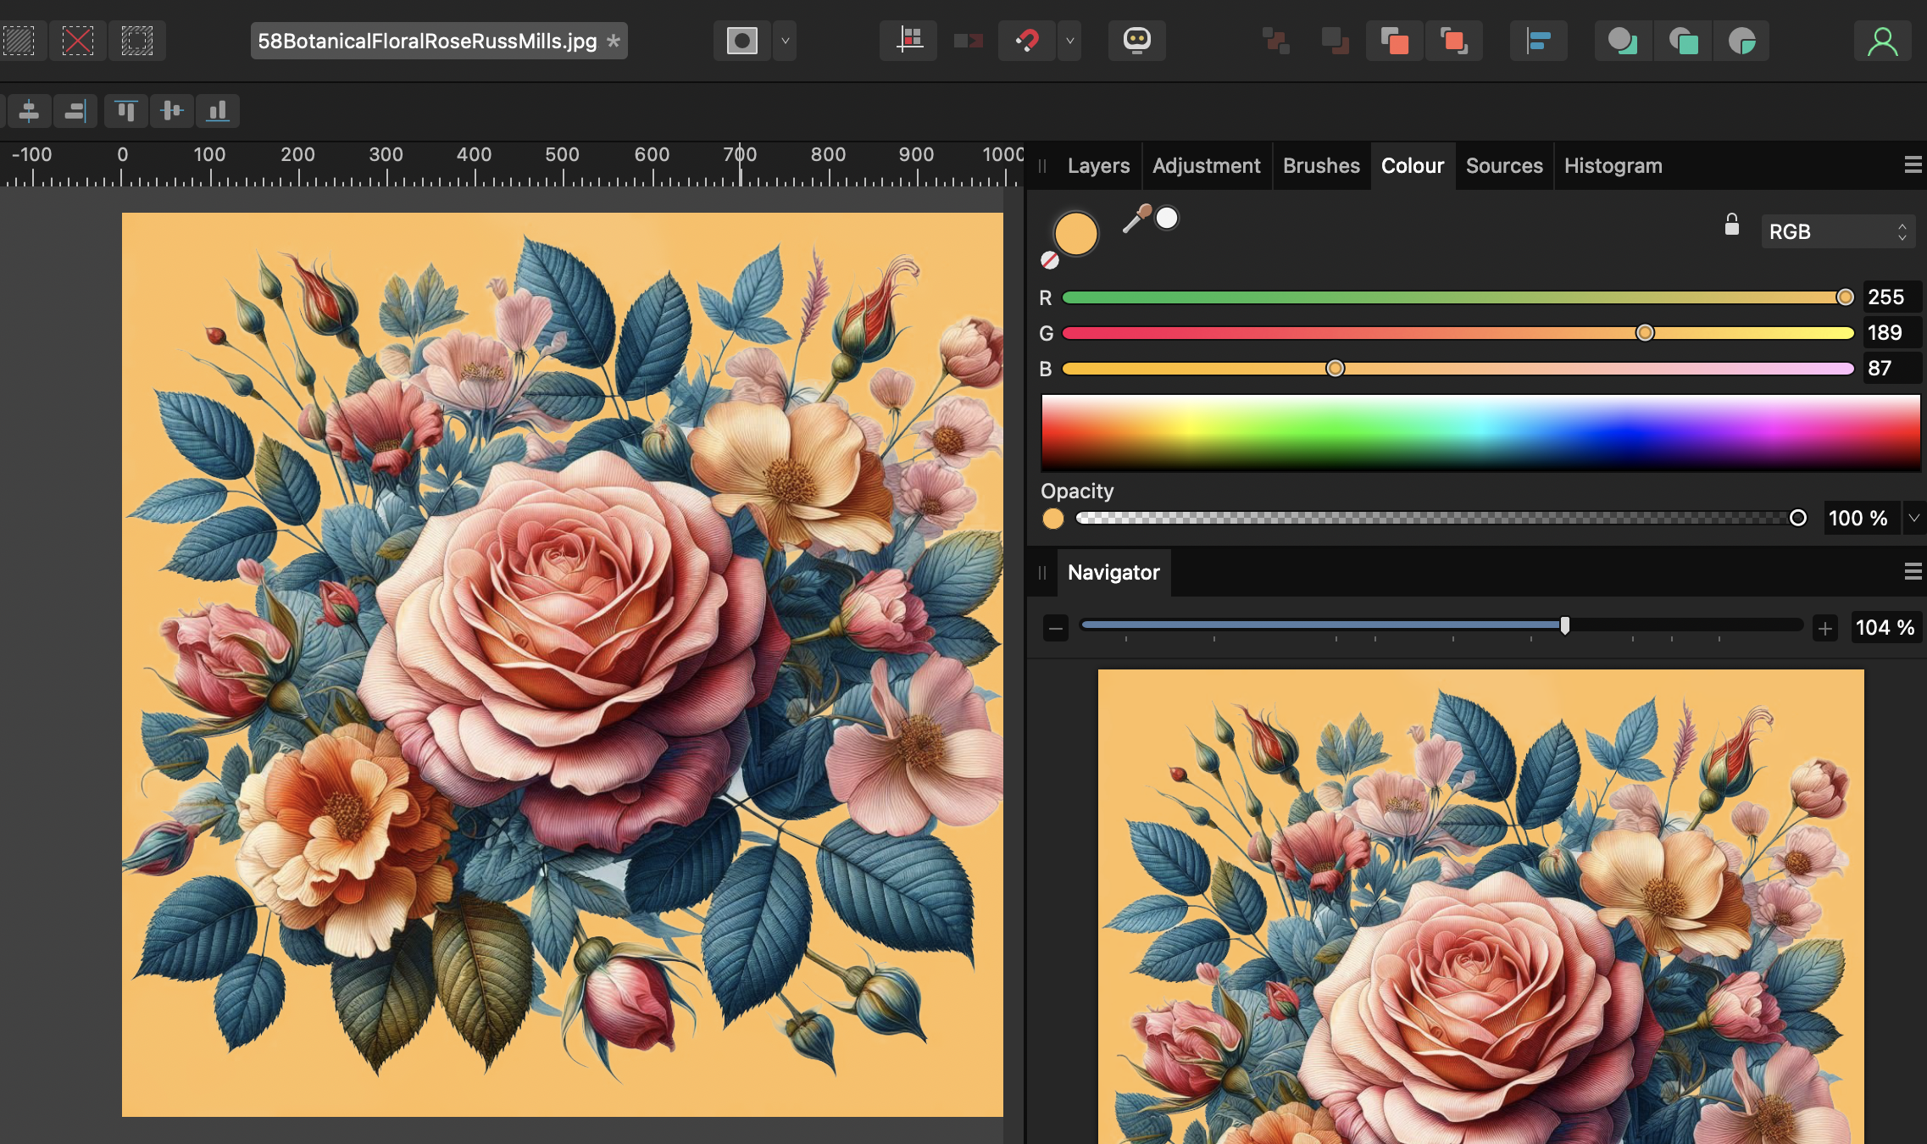Image resolution: width=1927 pixels, height=1144 pixels.
Task: Click the Align Bottom icon
Action: [218, 110]
